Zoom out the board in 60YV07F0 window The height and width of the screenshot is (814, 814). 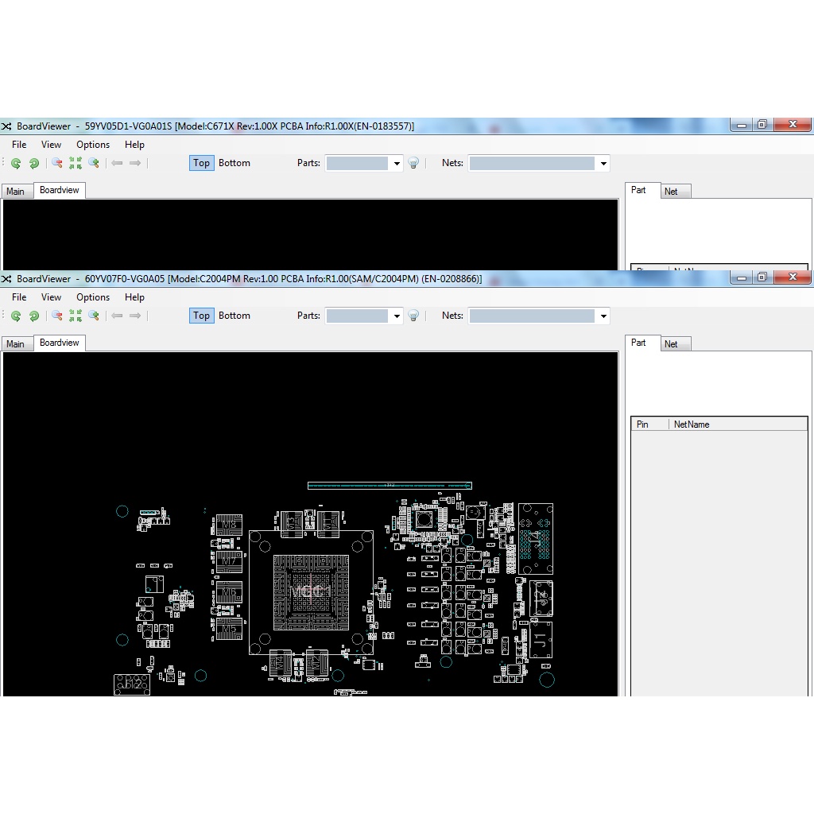(57, 316)
